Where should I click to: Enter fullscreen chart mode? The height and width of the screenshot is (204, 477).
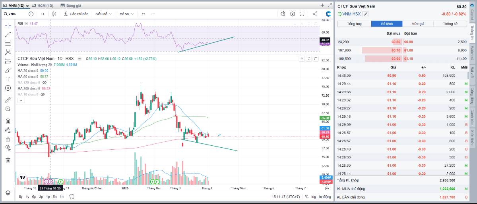point(302,13)
